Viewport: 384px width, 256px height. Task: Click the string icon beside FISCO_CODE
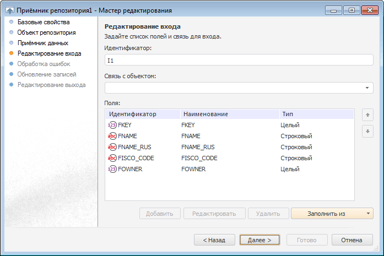click(x=112, y=158)
